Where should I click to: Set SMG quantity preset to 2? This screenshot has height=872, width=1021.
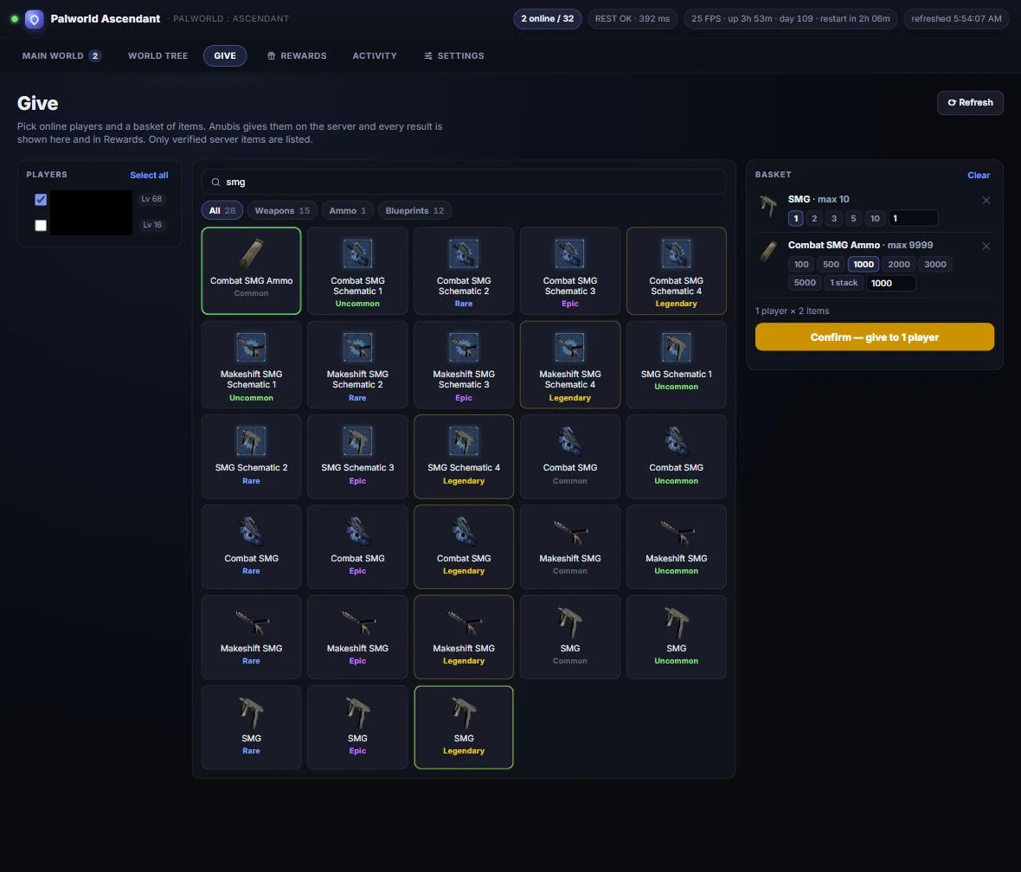tap(814, 218)
